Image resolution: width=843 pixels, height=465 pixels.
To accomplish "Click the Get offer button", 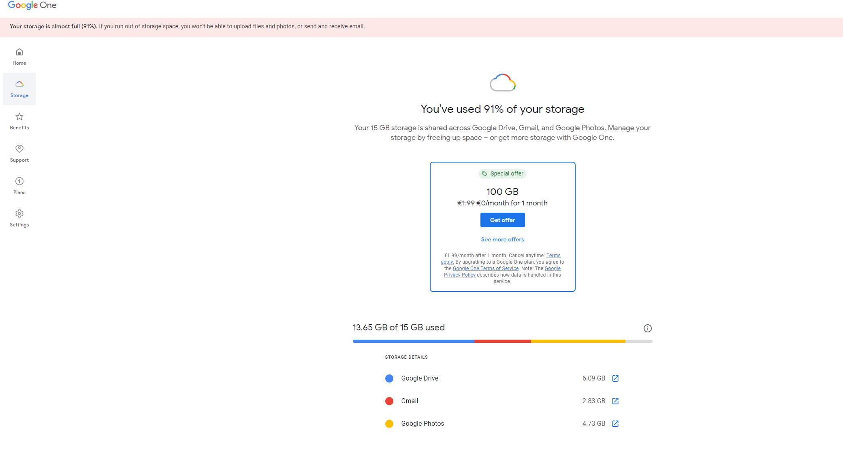I will (x=502, y=220).
